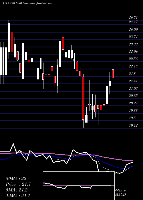143x200 pixels.
Task: Click the 24.71 price level label
Action: click(133, 17)
